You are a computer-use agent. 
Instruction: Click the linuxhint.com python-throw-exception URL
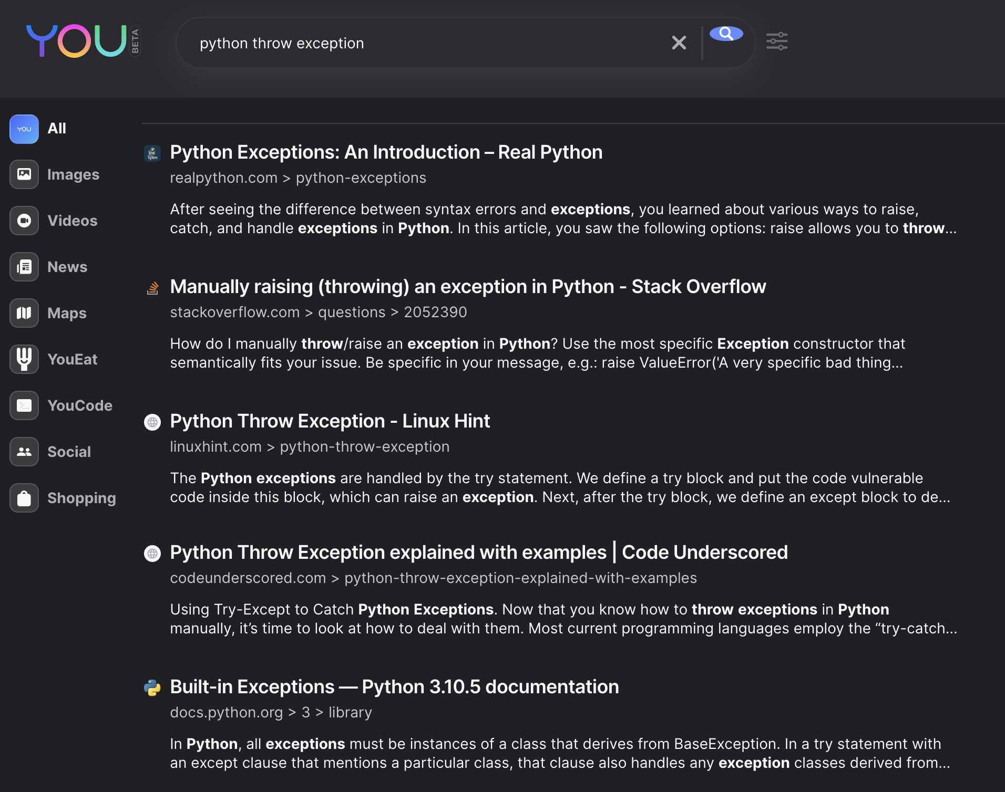click(310, 447)
